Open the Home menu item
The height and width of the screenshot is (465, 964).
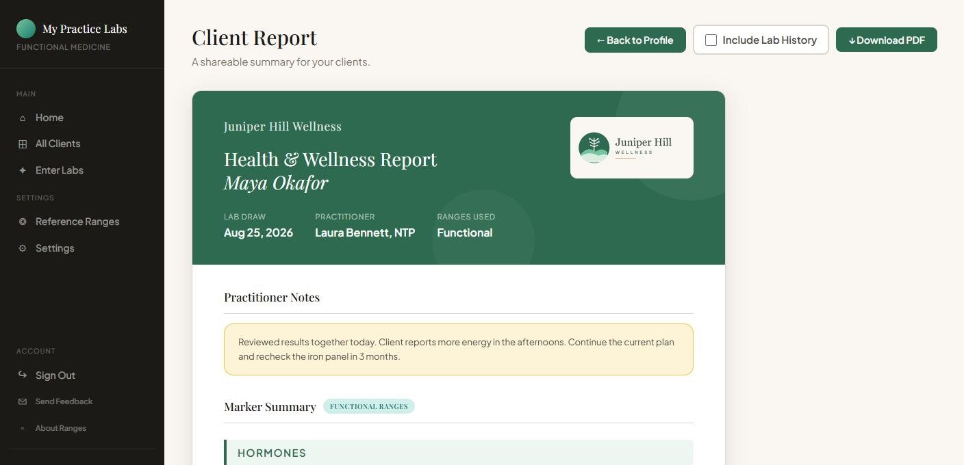(82, 118)
